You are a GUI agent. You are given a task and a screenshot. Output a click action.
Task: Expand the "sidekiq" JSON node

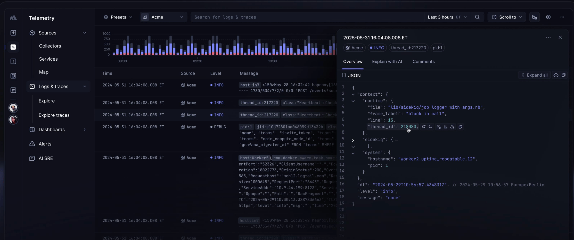(353, 140)
